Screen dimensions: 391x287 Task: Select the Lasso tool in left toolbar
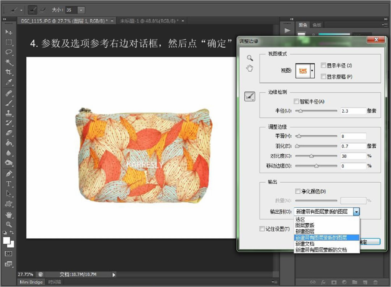(x=9, y=52)
